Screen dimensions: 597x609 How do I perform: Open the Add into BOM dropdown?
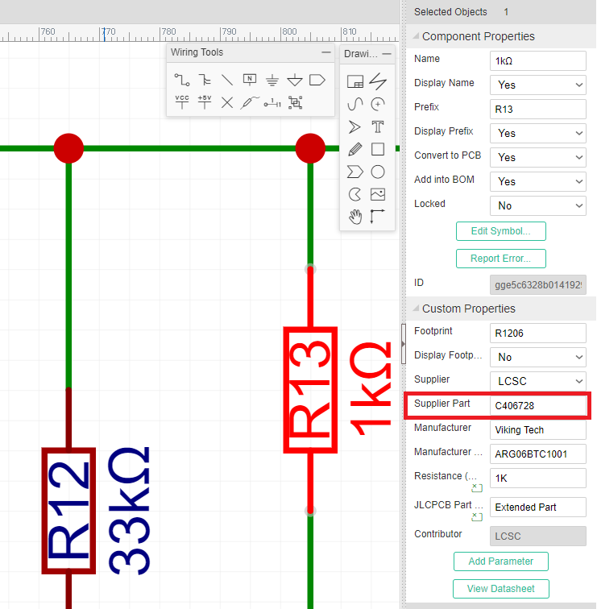coord(538,181)
